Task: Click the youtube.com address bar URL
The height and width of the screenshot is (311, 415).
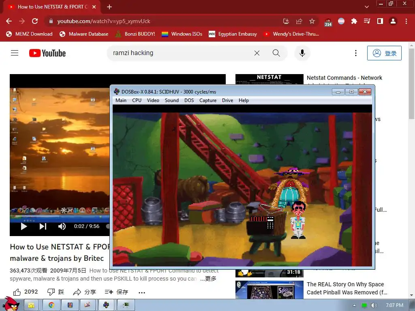Action: 104,21
